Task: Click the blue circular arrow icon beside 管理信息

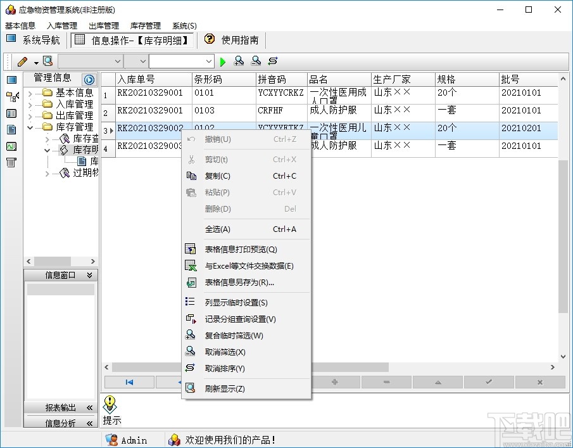Action: coord(88,78)
